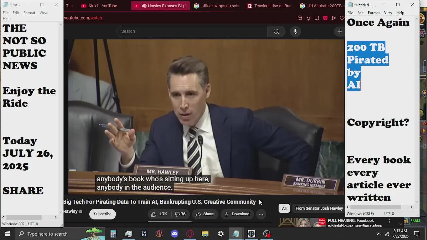
Task: Open the OBS Studio taskbar icon
Action: coord(267,234)
